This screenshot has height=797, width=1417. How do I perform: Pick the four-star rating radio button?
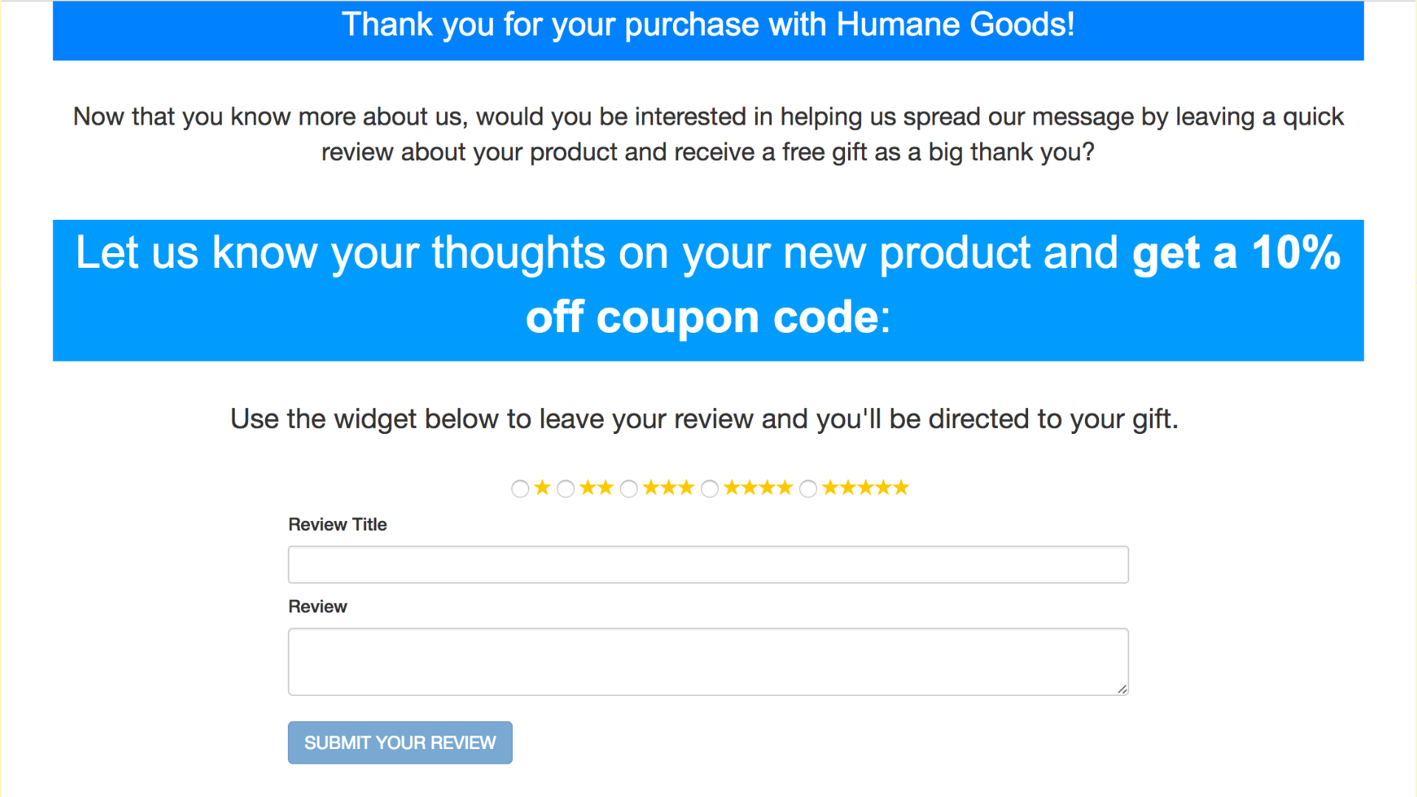click(x=710, y=489)
